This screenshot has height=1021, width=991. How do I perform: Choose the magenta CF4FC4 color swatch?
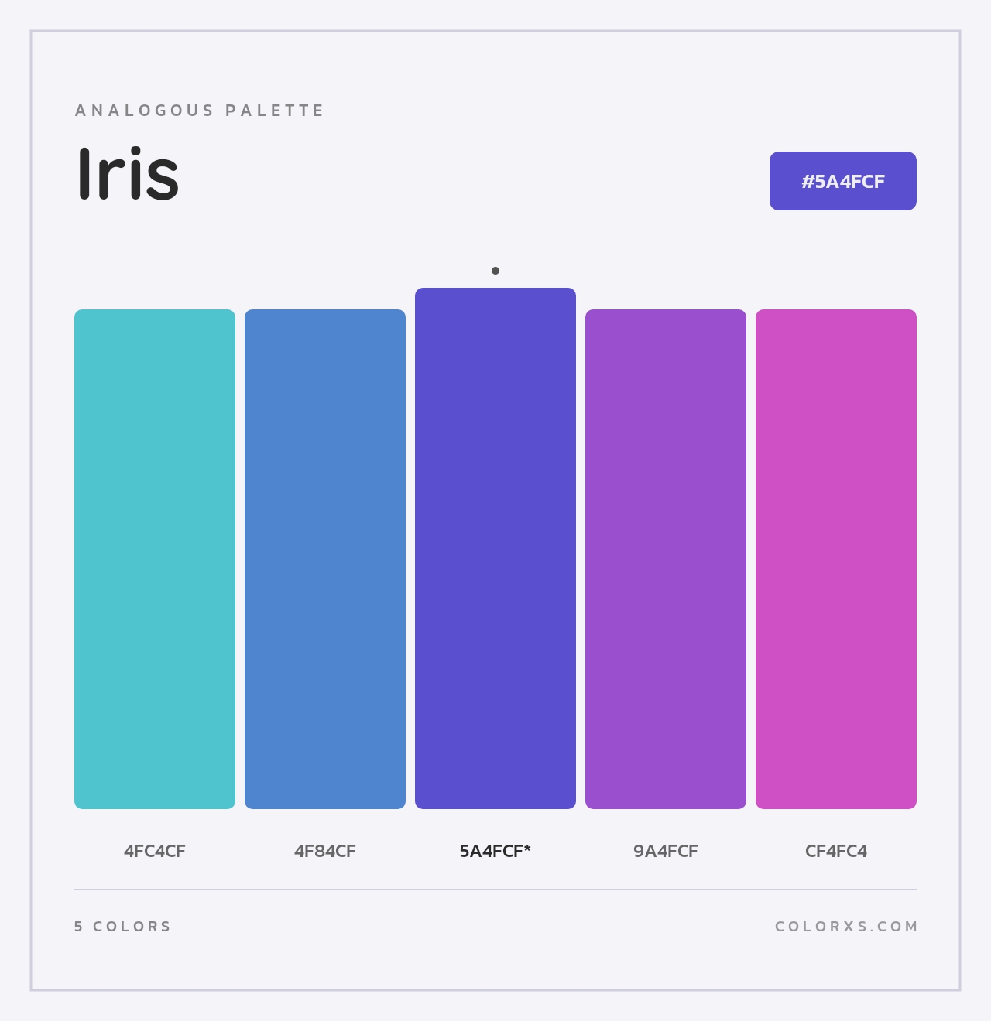tap(836, 559)
